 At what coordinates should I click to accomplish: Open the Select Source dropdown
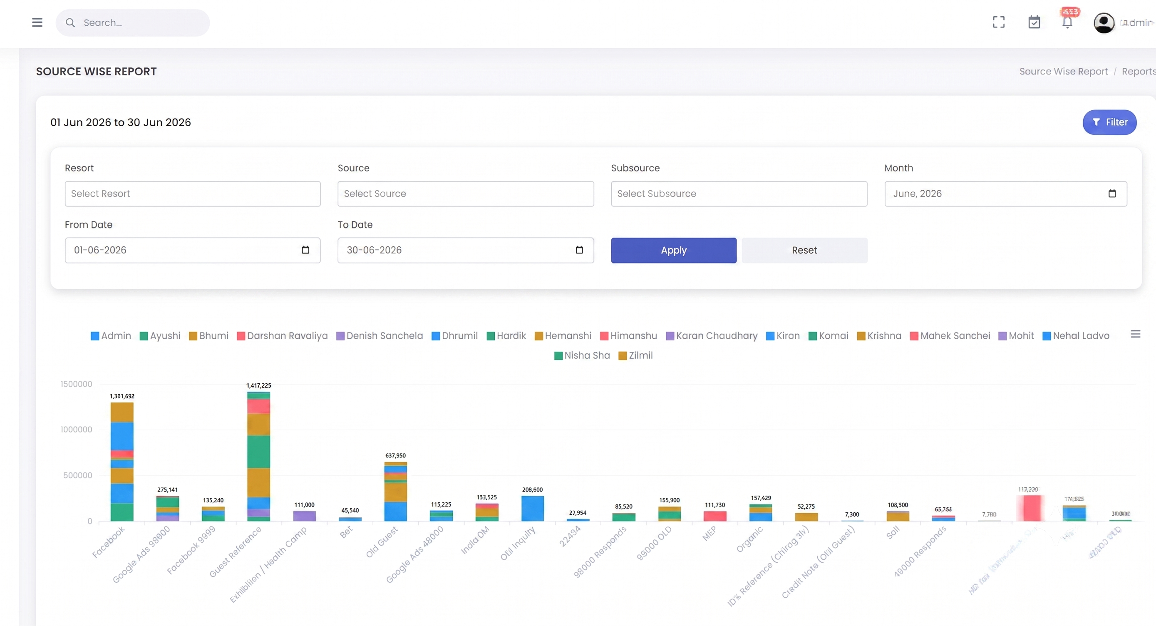tap(466, 194)
